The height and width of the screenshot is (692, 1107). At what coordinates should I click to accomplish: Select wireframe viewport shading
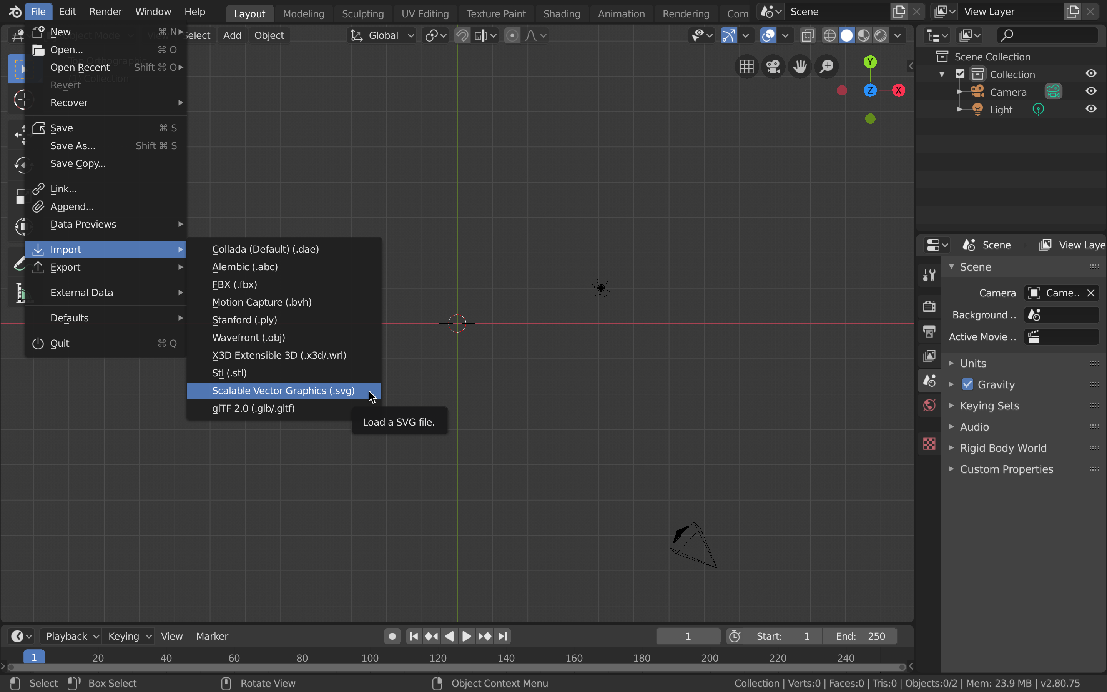829,35
